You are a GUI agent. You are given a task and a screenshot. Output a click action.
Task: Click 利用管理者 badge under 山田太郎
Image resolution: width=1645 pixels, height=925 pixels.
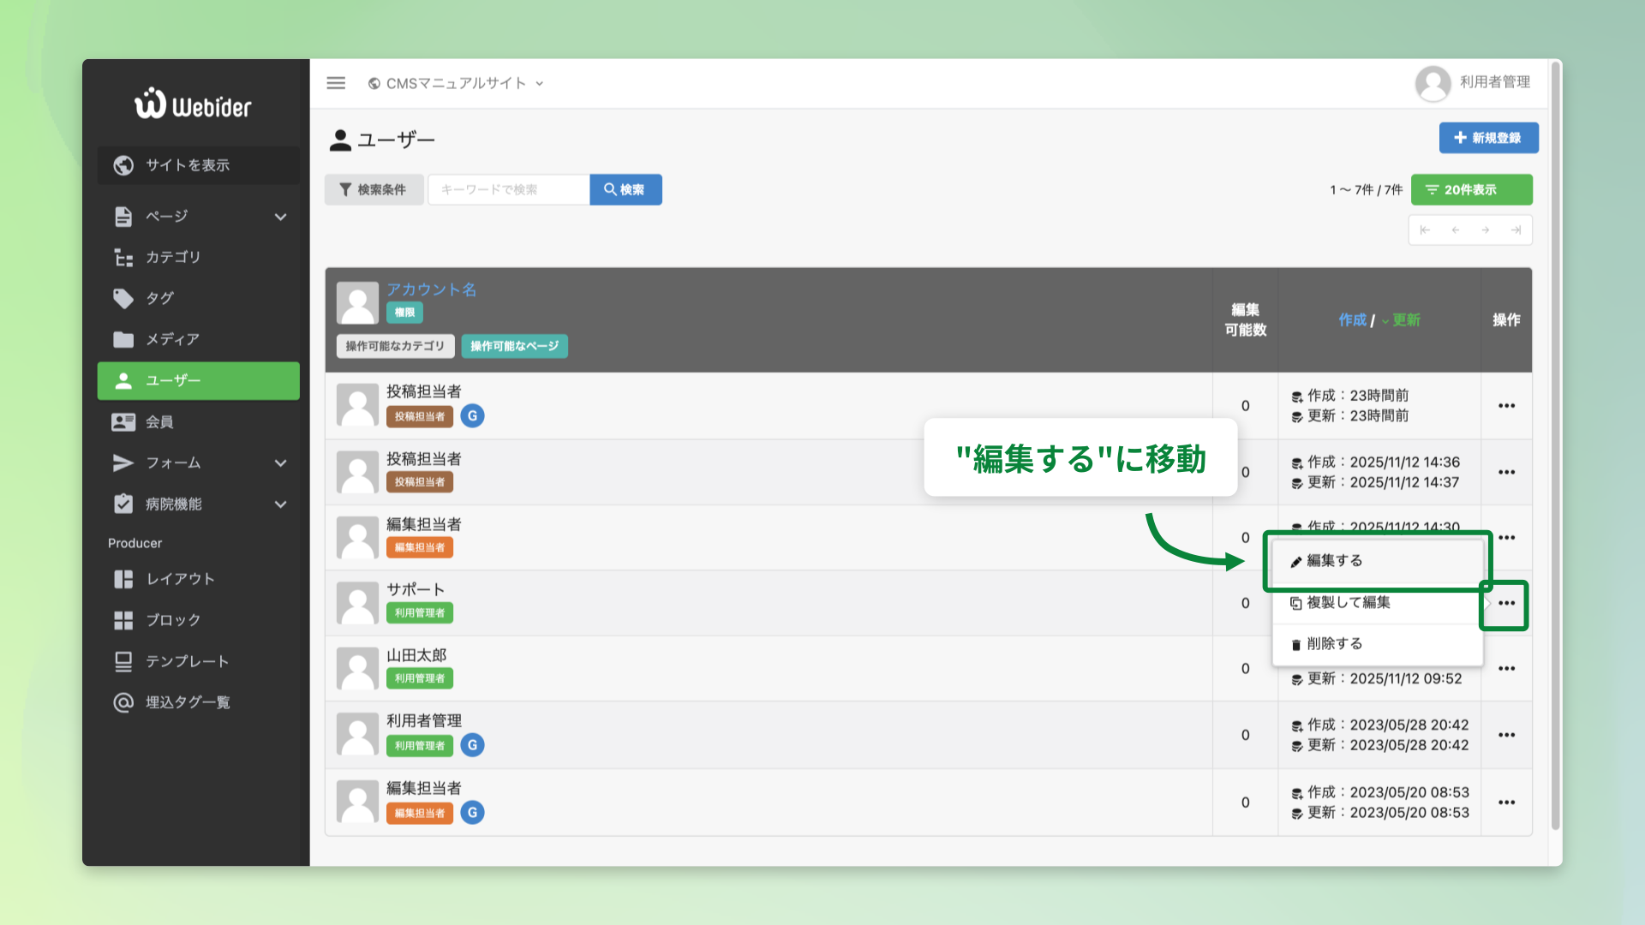420,678
